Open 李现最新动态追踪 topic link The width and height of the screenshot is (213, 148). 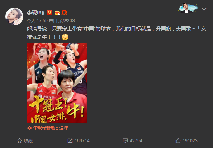[51, 128]
